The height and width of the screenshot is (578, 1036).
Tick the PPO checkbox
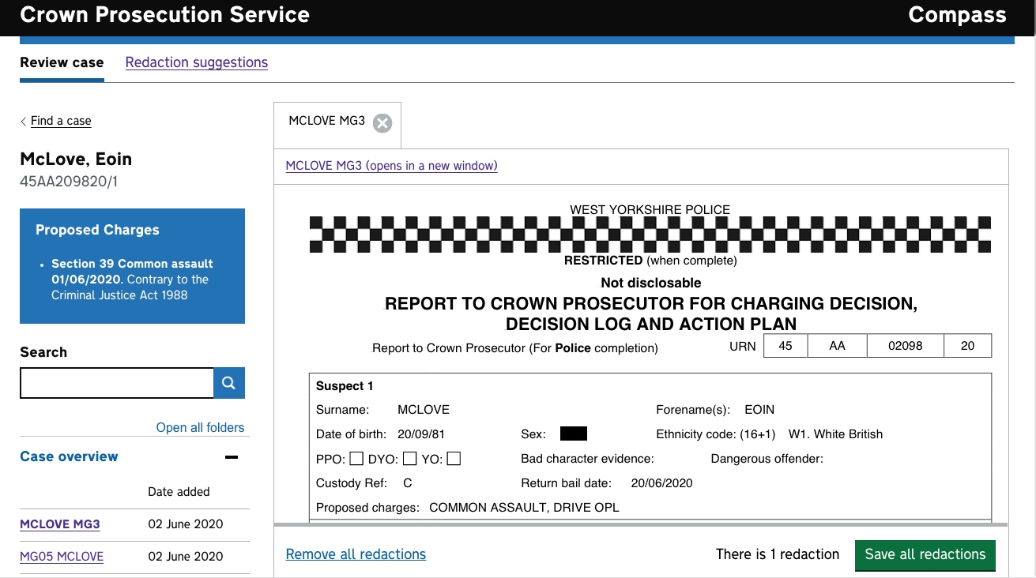356,459
